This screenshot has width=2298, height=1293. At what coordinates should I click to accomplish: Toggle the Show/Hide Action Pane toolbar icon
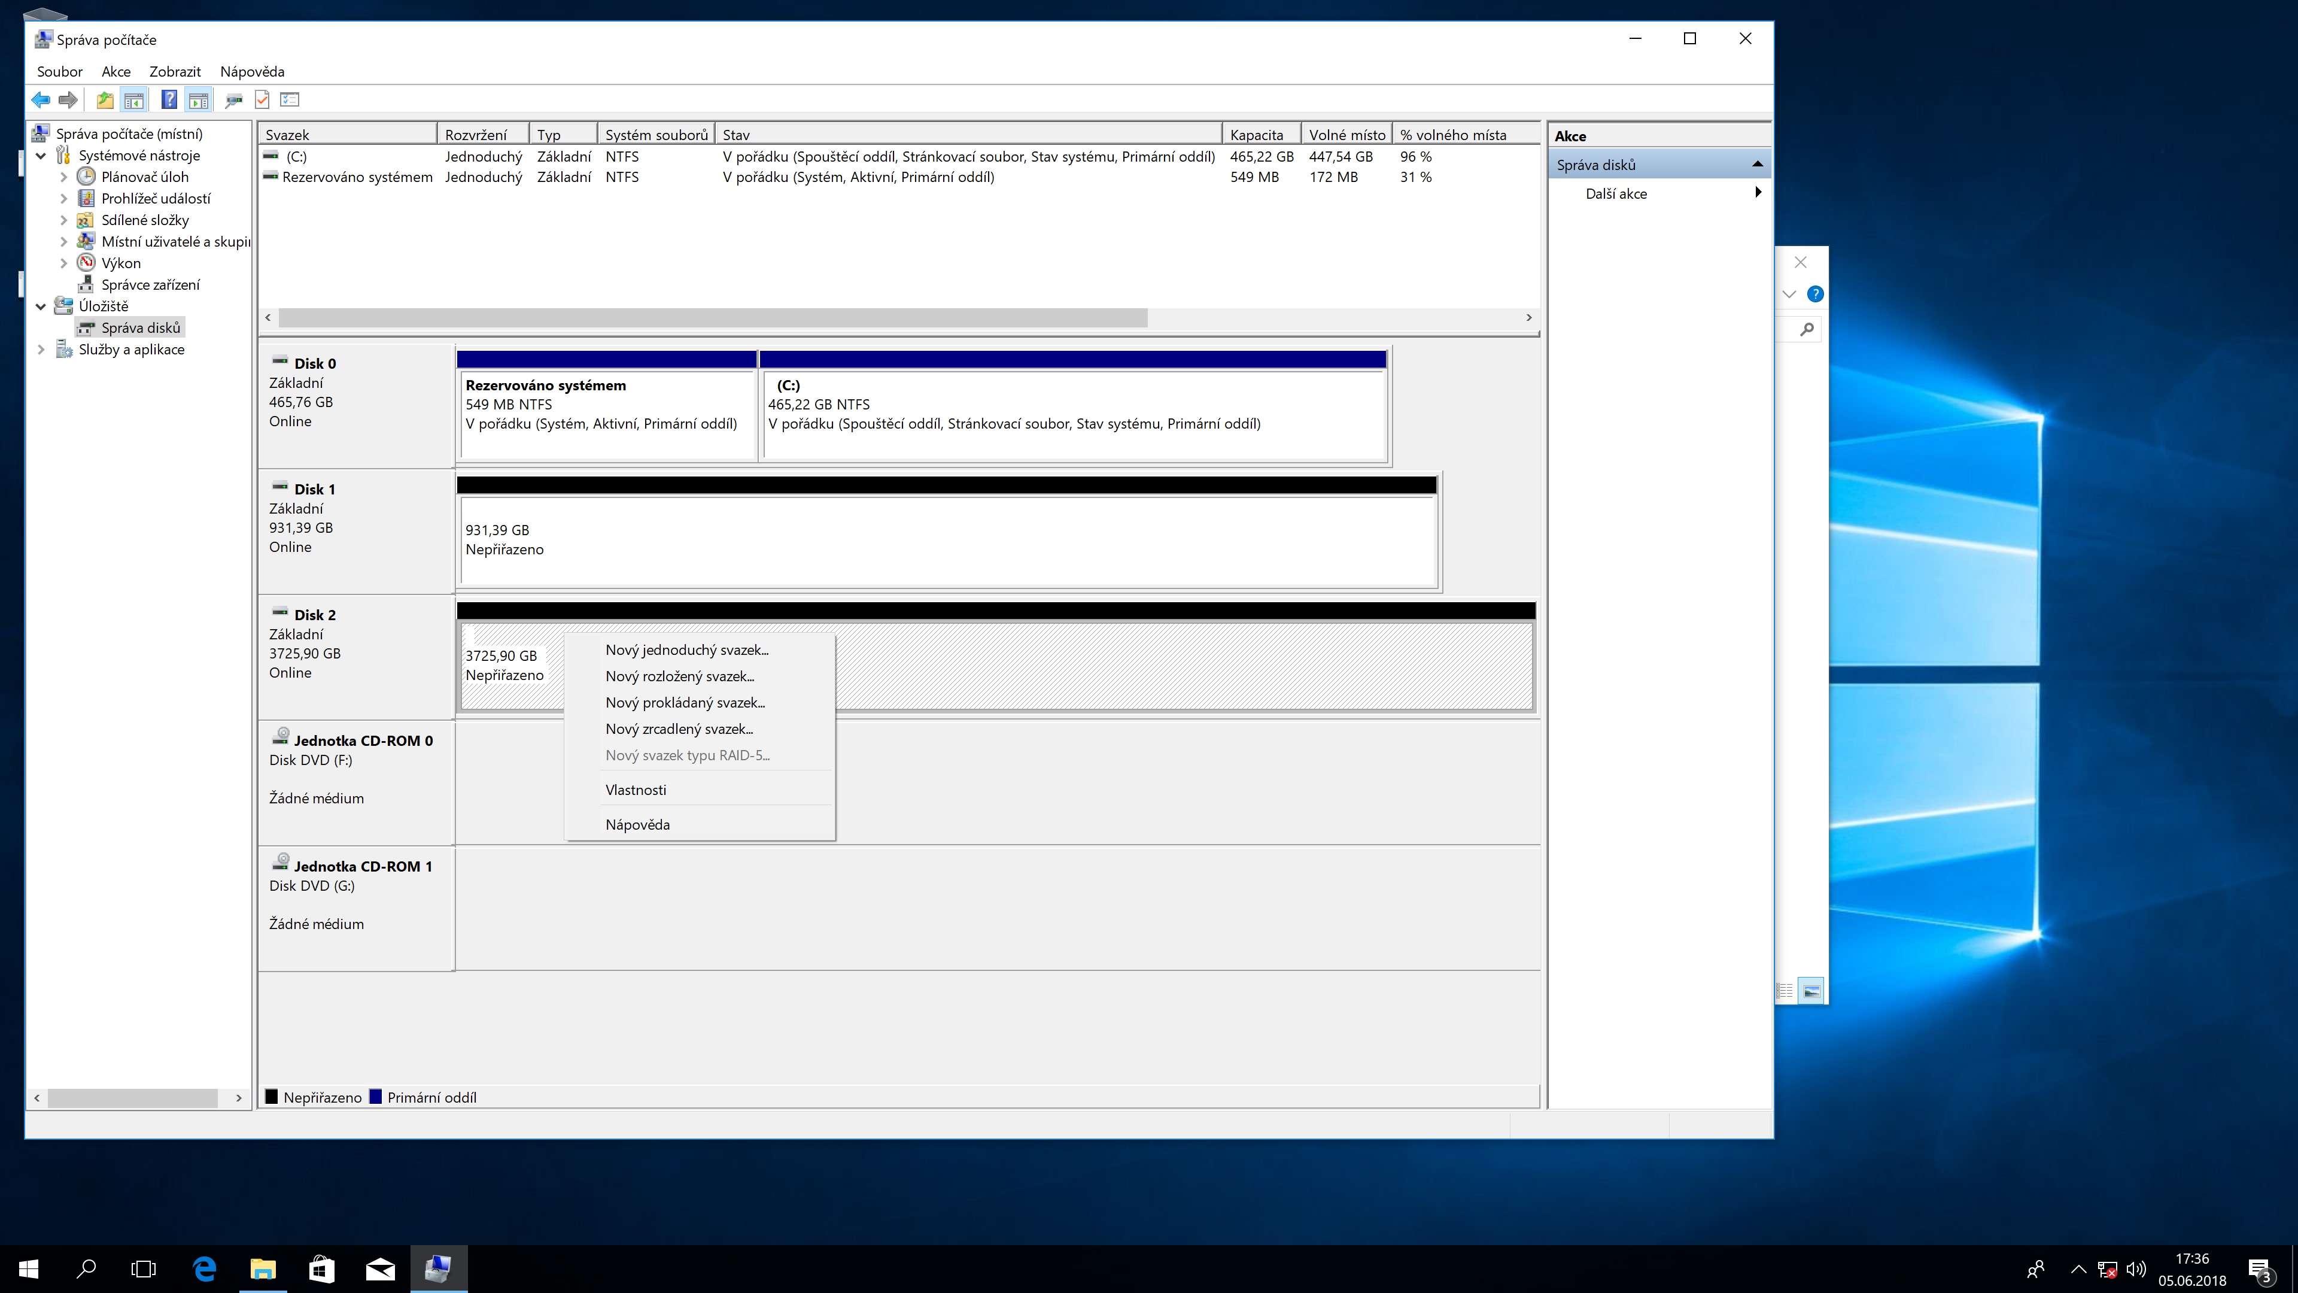pyautogui.click(x=198, y=100)
